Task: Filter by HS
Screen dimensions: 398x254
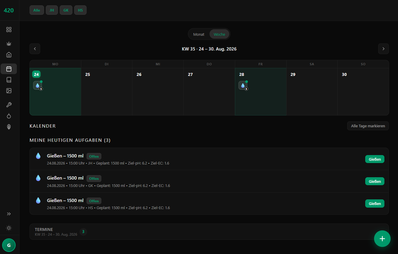Action: point(80,10)
